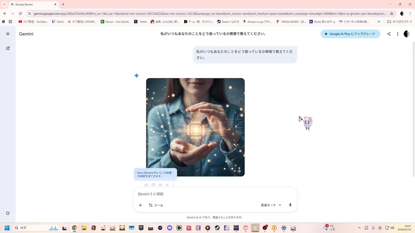Click the Gemini sparkle icon beside the response
The width and height of the screenshot is (415, 233).
point(136,75)
